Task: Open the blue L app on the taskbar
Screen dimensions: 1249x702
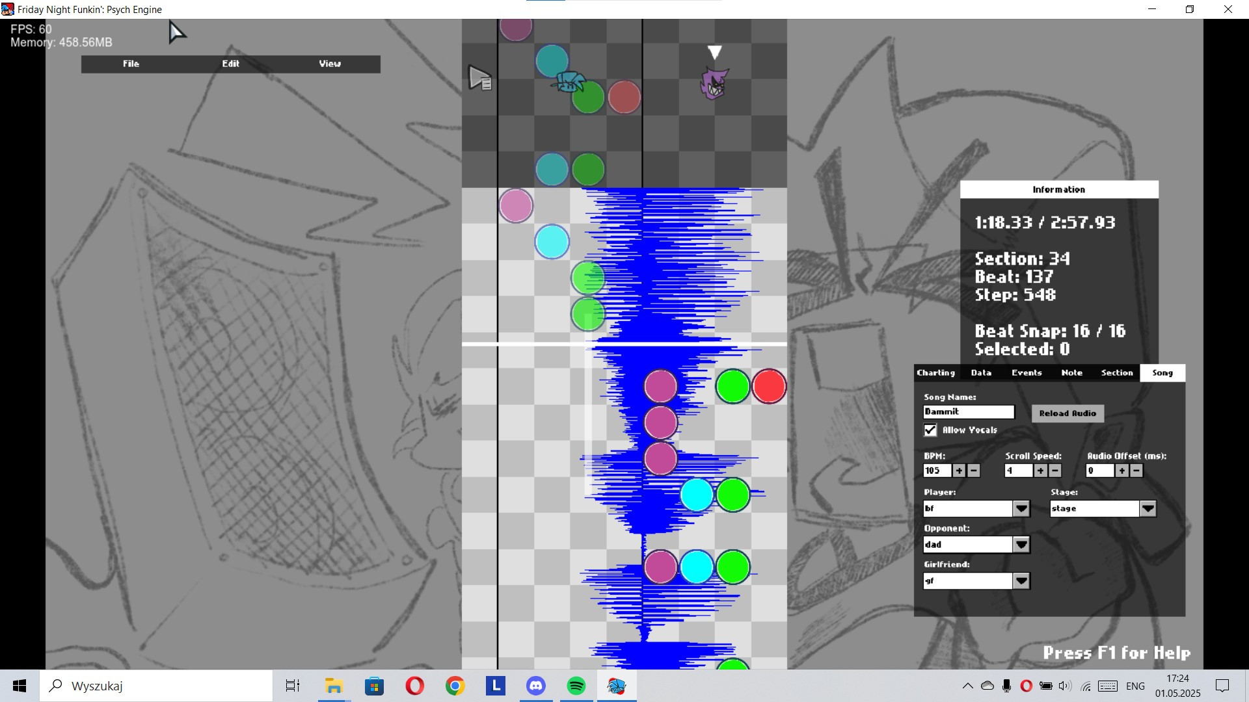Action: (496, 686)
